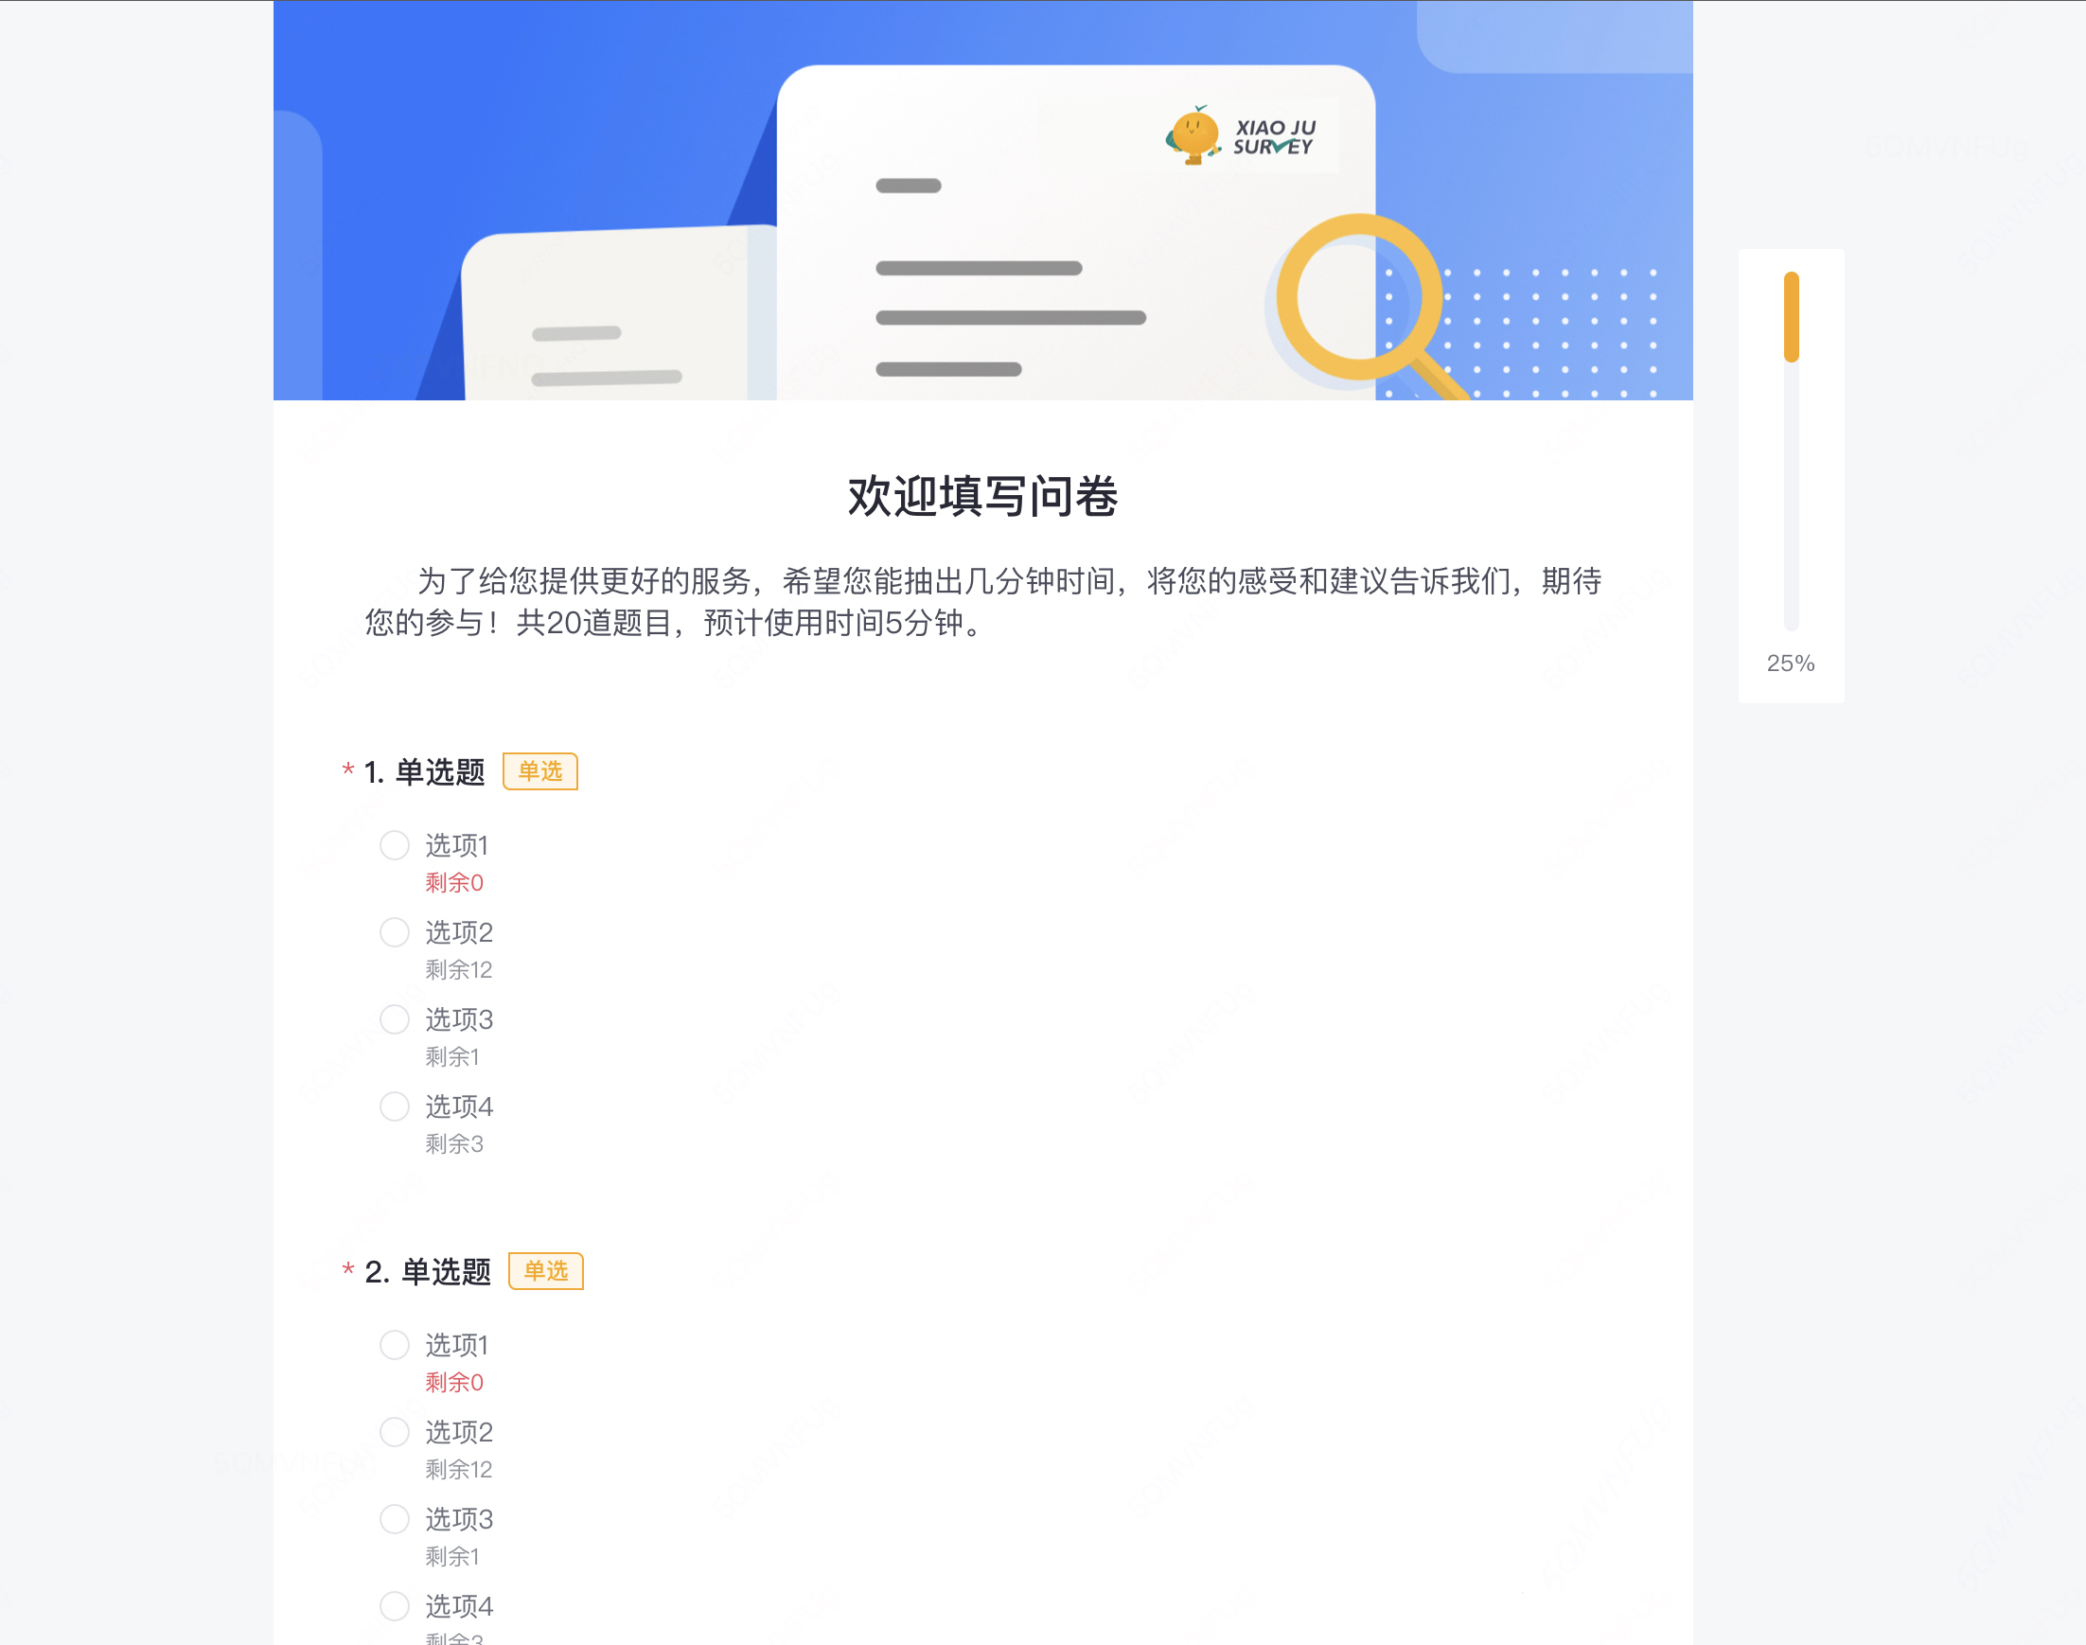The width and height of the screenshot is (2086, 1645).
Task: Click the 单选 tag of question 2
Action: (546, 1271)
